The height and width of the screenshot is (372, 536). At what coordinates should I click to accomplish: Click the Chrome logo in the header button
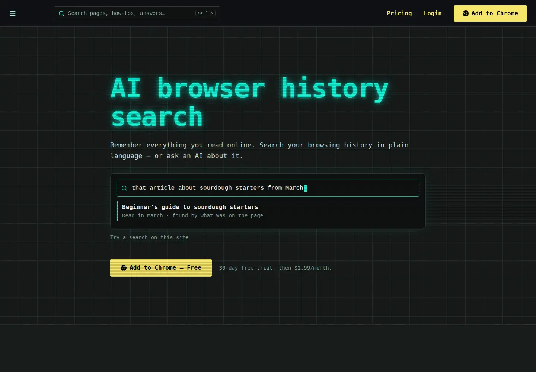coord(465,13)
